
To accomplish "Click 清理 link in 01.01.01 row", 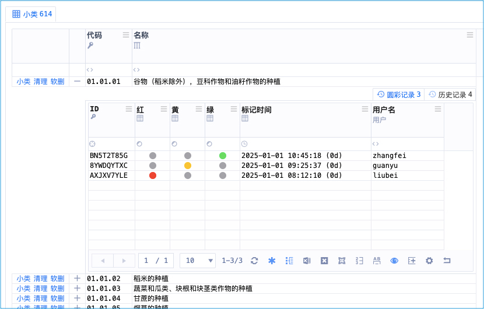I will click(40, 82).
